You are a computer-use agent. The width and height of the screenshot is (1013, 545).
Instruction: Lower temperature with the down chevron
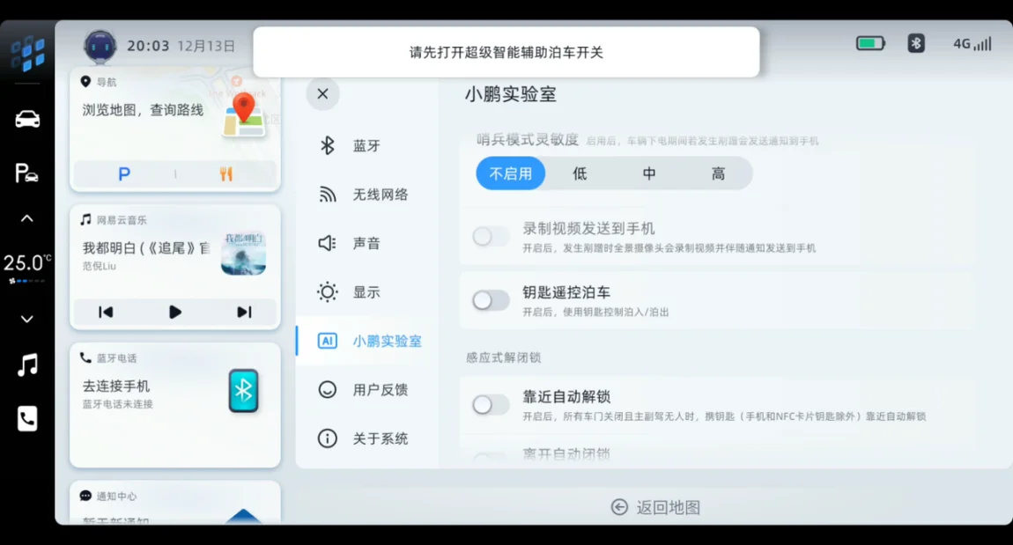point(27,319)
